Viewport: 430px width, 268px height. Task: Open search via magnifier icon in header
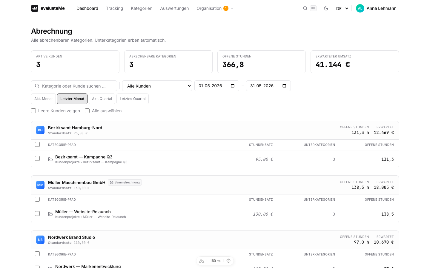305,8
